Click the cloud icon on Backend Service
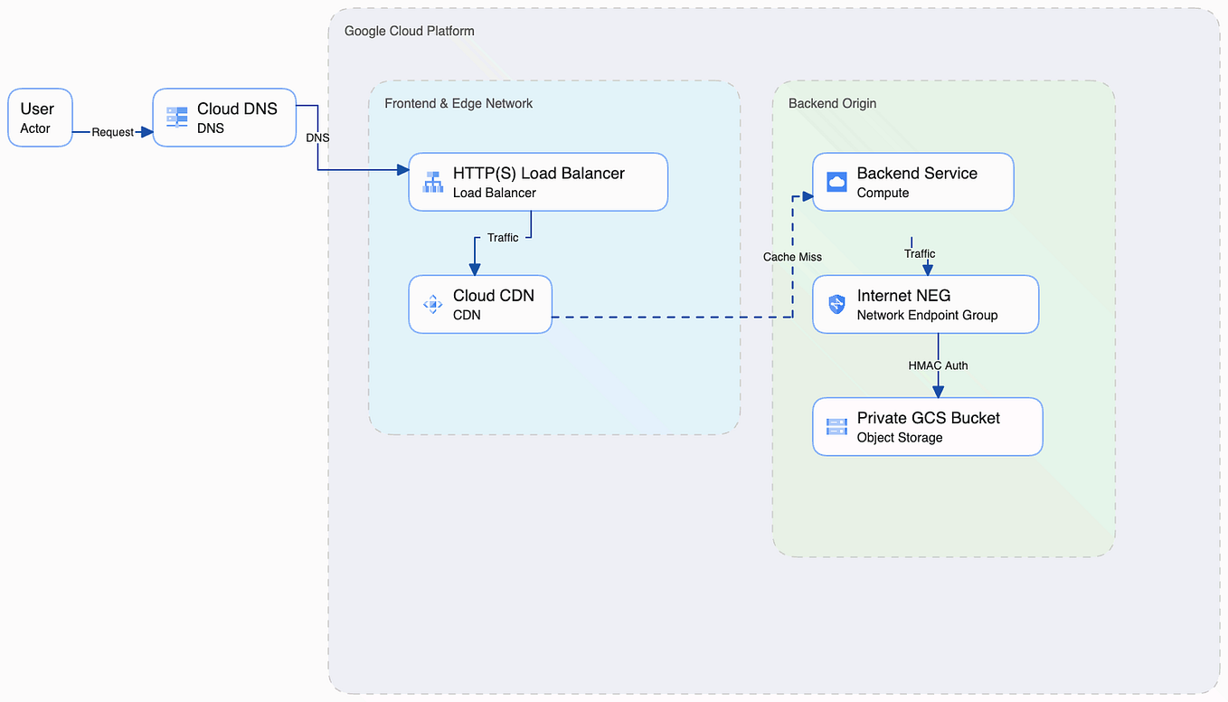1228x702 pixels. tap(836, 182)
